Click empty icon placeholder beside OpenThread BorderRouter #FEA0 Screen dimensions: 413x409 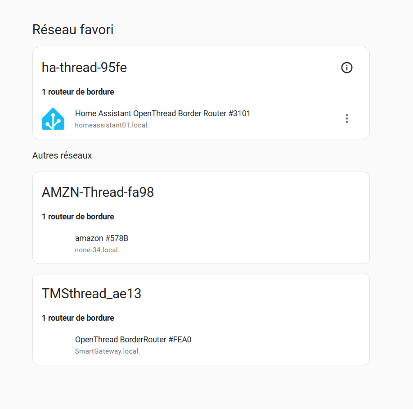53,345
